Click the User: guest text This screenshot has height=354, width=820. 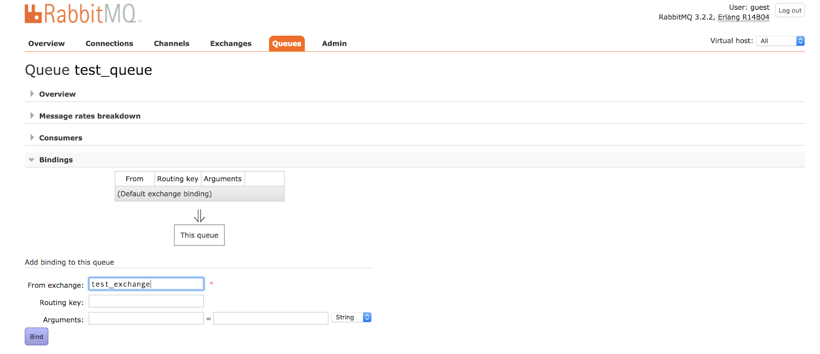[749, 7]
